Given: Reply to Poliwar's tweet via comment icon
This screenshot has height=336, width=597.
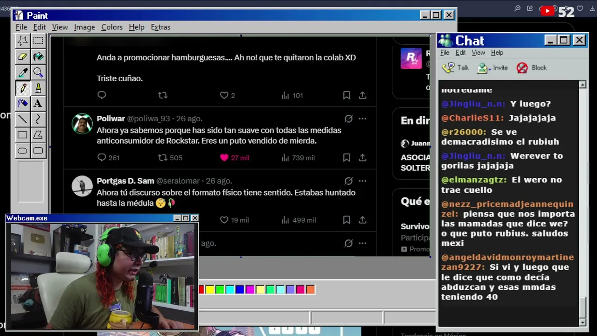Looking at the screenshot, I should point(102,158).
